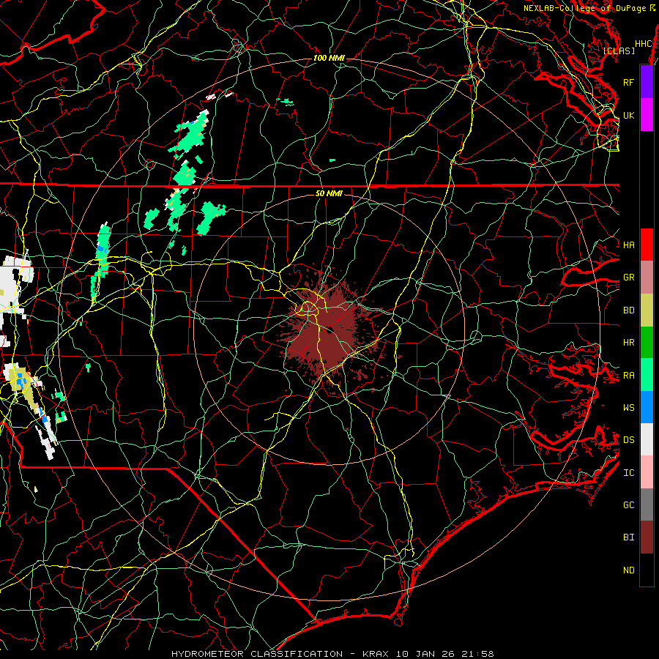Screen dimensions: 659x659
Task: Click the RF purple legend swatch
Action: click(647, 82)
